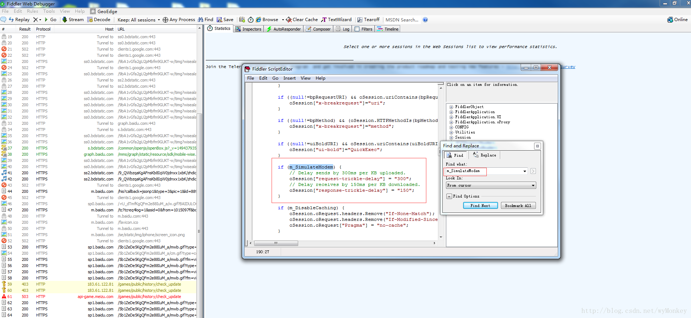The width and height of the screenshot is (691, 318).
Task: Switch to the Statistics tab
Action: 219,28
